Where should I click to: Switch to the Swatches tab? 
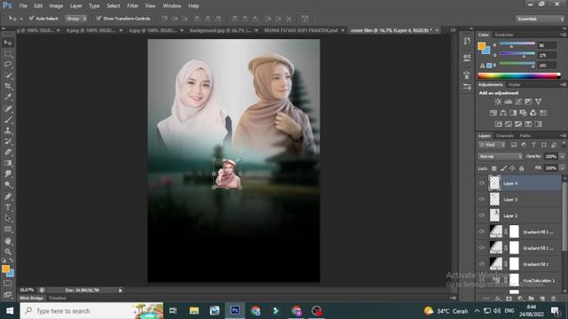pos(504,35)
